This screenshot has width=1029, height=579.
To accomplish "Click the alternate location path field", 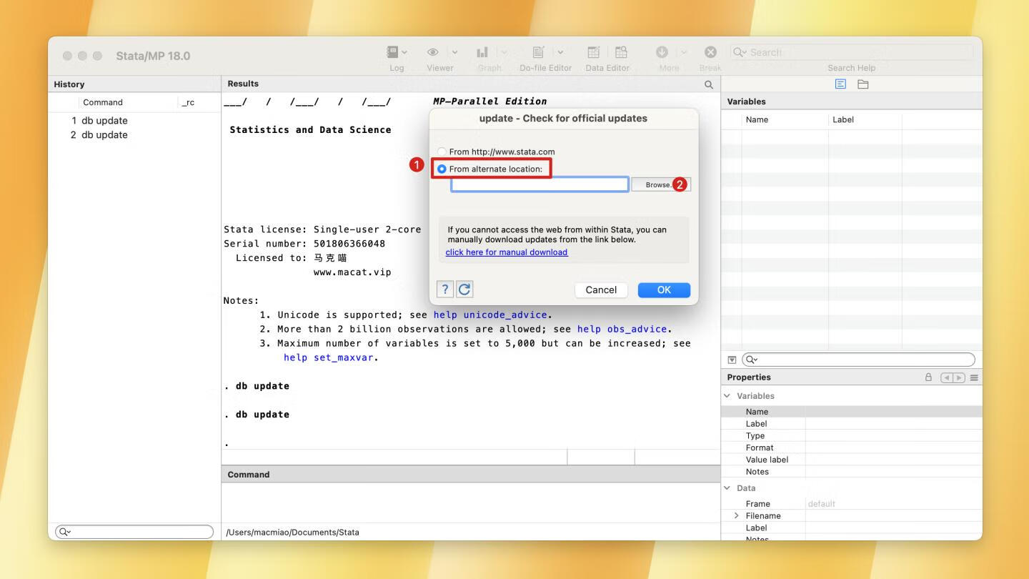I will [x=540, y=184].
